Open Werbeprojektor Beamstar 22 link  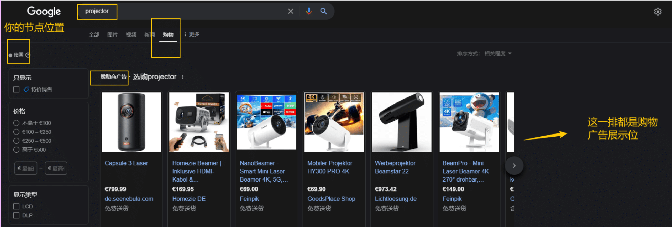(395, 167)
